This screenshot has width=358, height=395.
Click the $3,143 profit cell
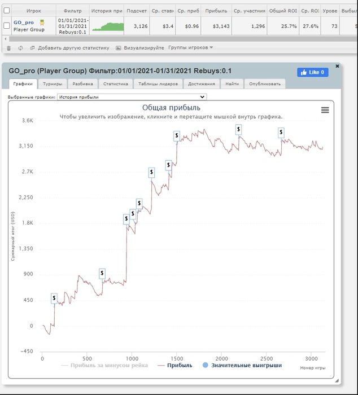tap(216, 26)
